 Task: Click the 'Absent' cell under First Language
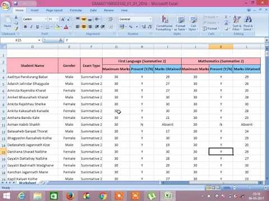(x=168, y=125)
